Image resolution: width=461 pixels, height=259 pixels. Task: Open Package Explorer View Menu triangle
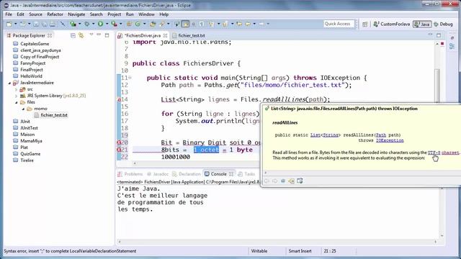coord(91,35)
